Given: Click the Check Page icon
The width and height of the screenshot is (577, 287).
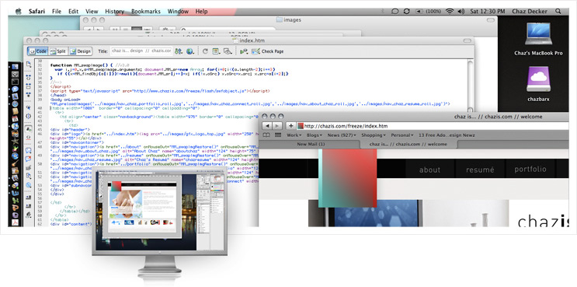Looking at the screenshot, I should 267,51.
